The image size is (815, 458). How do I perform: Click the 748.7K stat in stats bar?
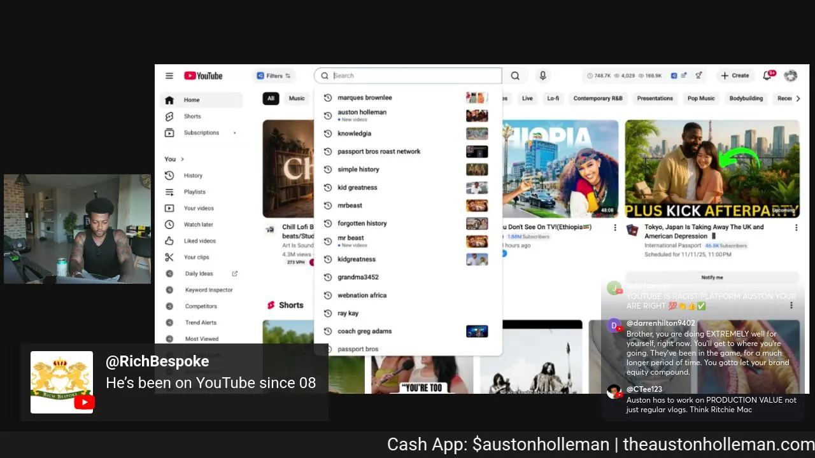[599, 76]
